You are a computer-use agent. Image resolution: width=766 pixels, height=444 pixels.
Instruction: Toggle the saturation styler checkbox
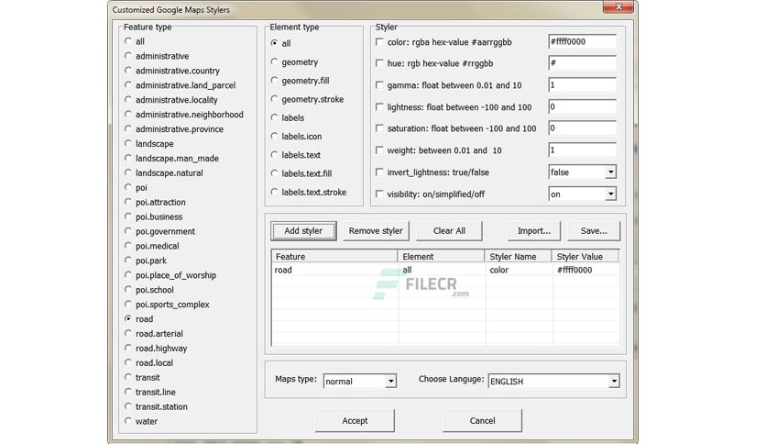(379, 128)
